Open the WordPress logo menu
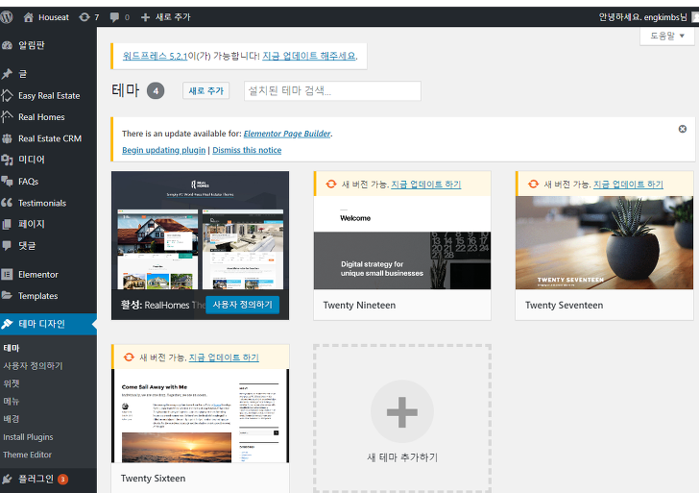Viewport: 699px width, 493px height. tap(6, 17)
